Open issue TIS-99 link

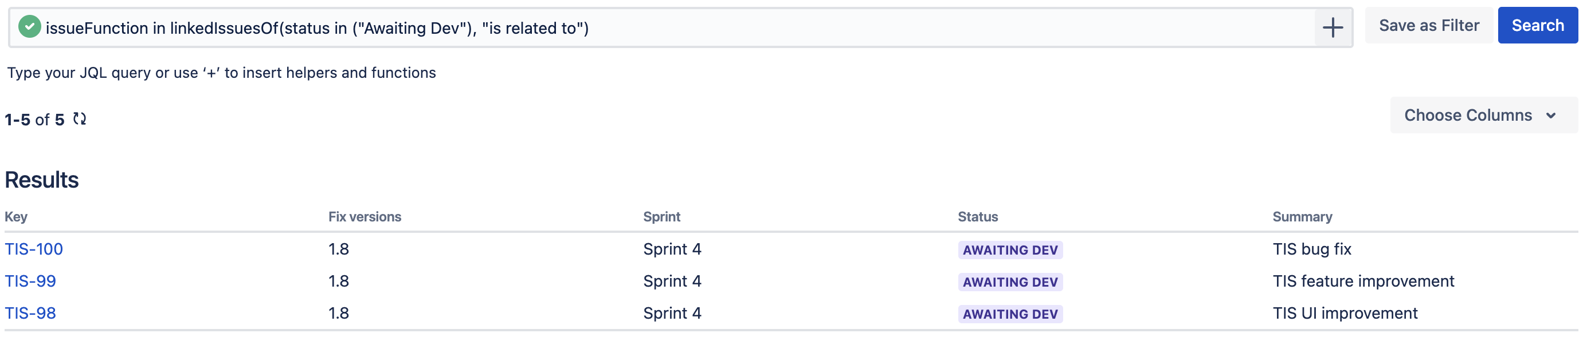(x=30, y=281)
